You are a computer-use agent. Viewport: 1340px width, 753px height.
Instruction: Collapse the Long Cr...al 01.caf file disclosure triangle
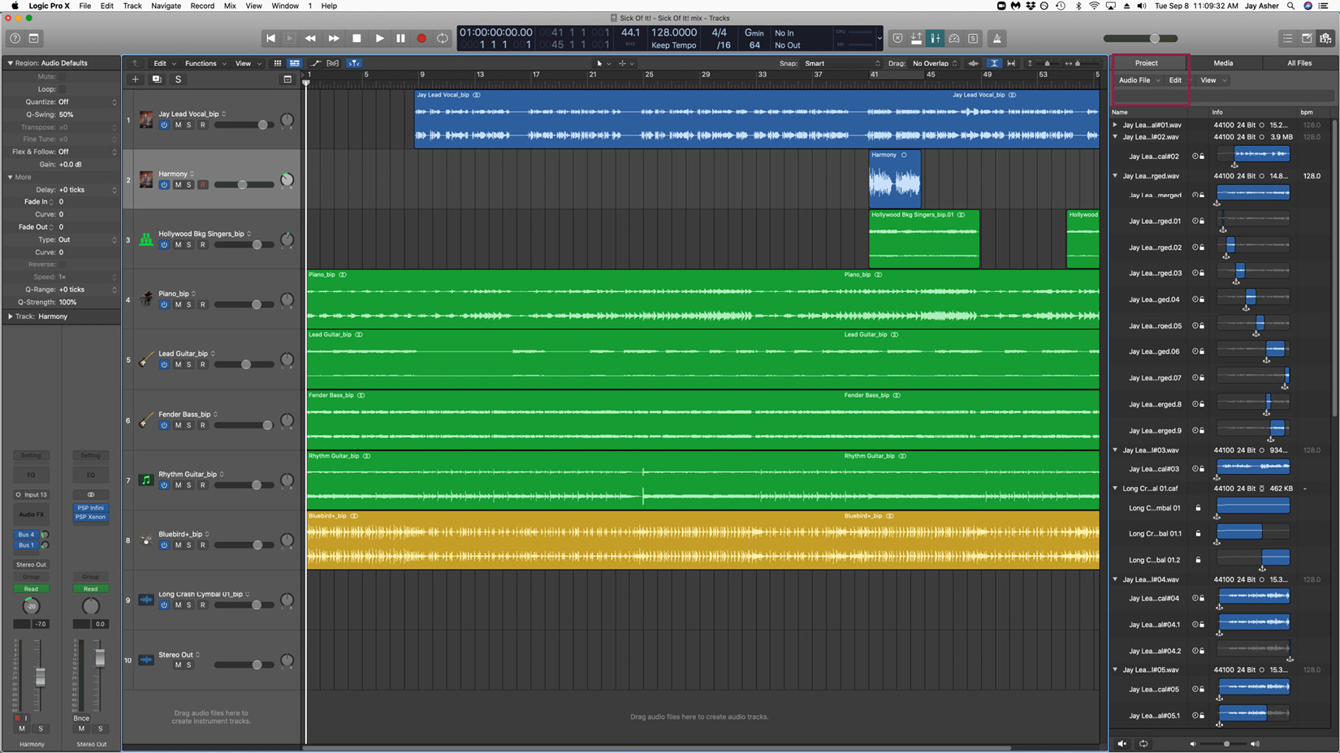pyautogui.click(x=1115, y=488)
